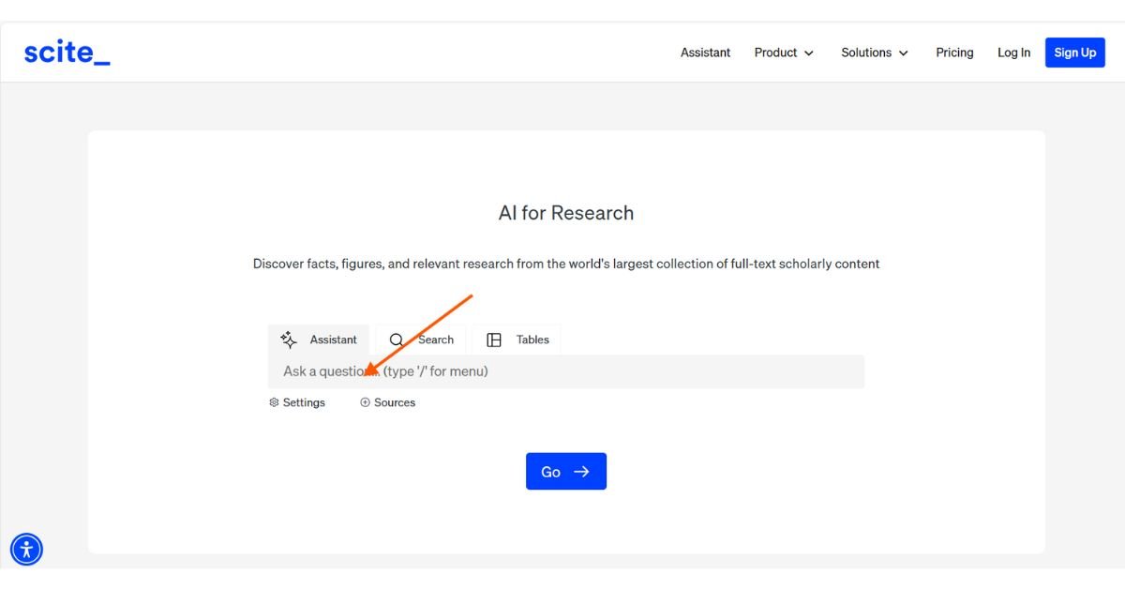Image resolution: width=1125 pixels, height=589 pixels.
Task: Click the arrow icon inside the Go button
Action: pos(580,472)
